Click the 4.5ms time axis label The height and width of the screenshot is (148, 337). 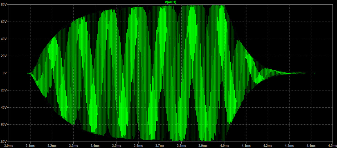coord(332,146)
